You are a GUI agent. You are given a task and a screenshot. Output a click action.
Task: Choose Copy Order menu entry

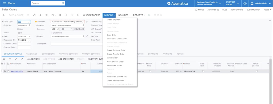[x=112, y=35]
